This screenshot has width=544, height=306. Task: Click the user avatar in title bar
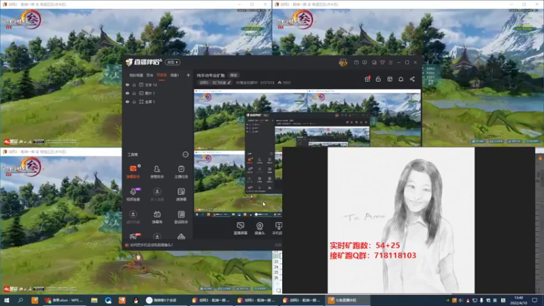click(x=343, y=63)
